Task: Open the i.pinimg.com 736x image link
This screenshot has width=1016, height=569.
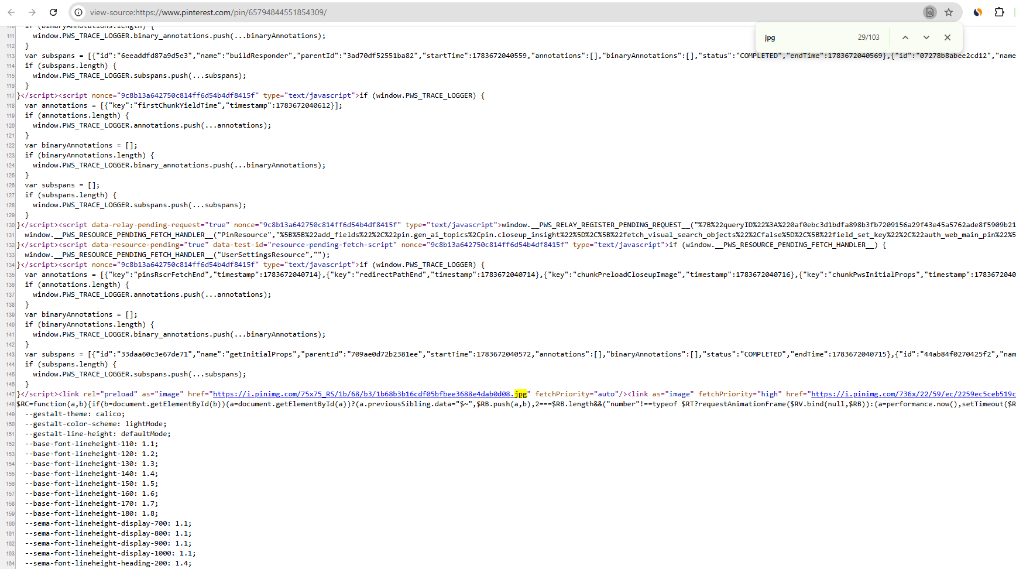Action: 913,394
